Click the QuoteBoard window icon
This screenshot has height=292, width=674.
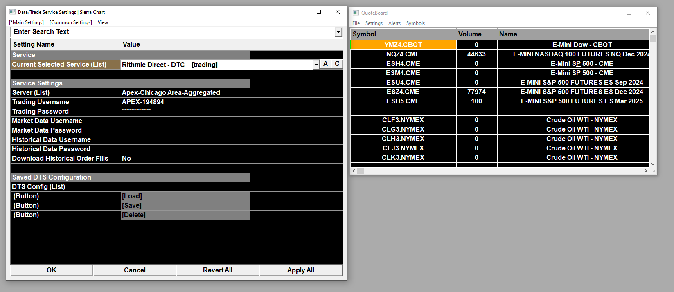[x=356, y=13]
